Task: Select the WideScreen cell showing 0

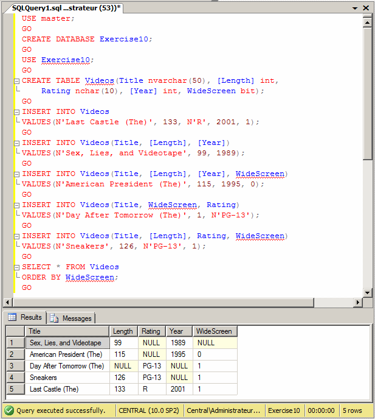Action: pyautogui.click(x=215, y=354)
